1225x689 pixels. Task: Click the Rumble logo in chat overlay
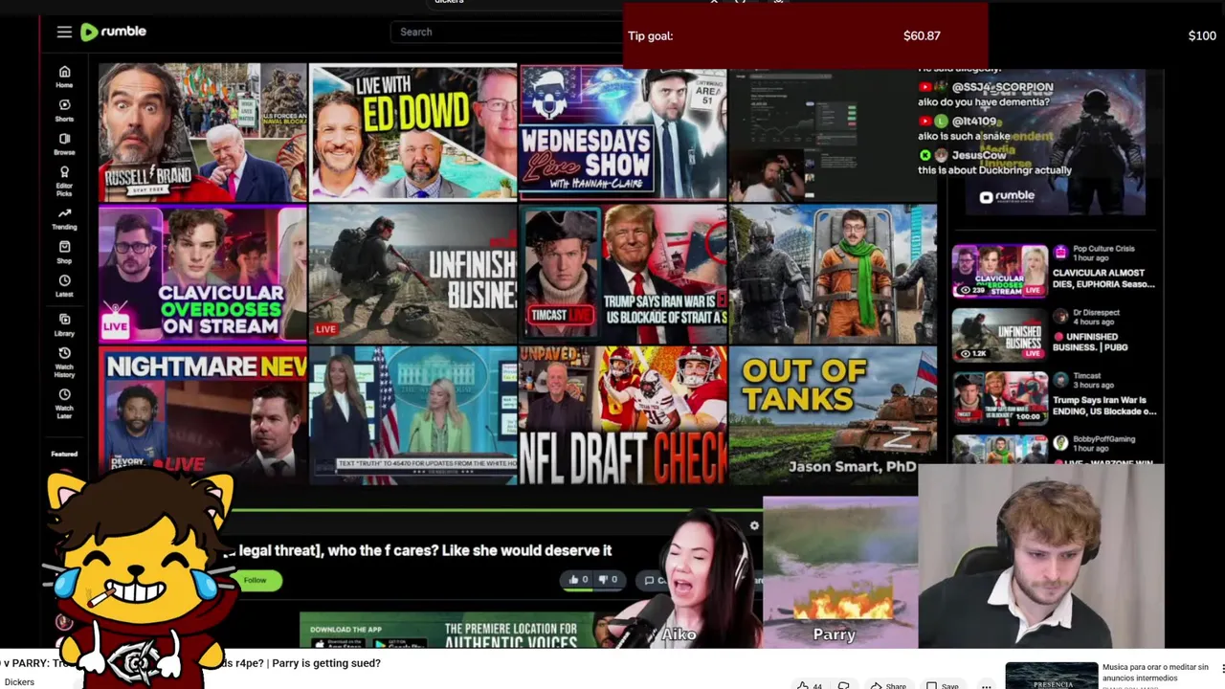[1007, 196]
